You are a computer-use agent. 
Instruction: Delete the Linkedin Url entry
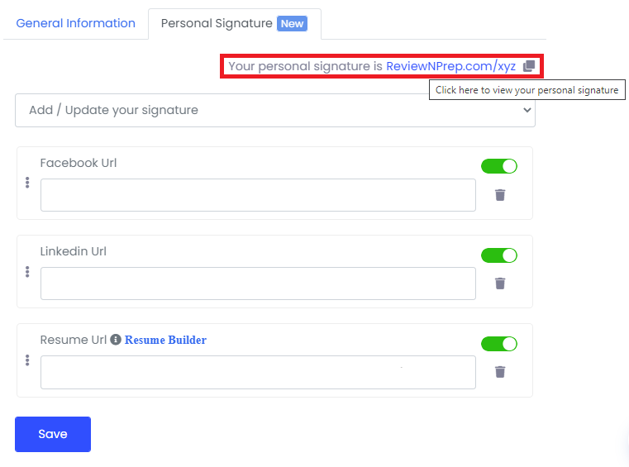point(500,284)
